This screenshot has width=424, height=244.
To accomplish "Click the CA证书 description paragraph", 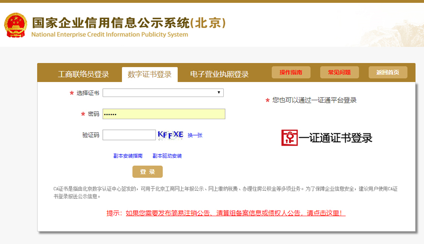I will click(x=225, y=193).
